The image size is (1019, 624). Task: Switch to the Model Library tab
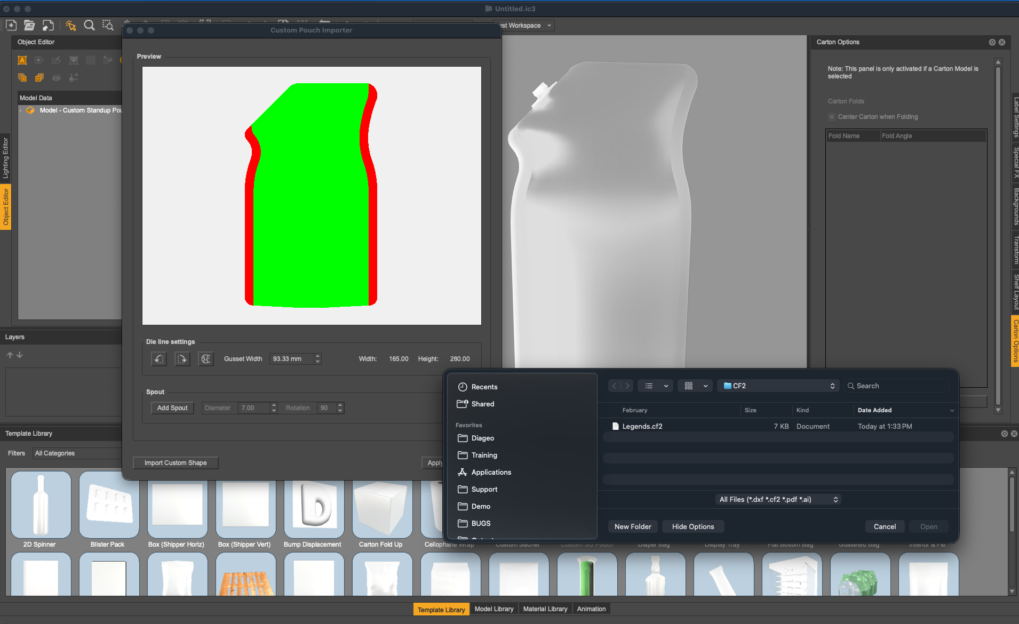pos(493,609)
